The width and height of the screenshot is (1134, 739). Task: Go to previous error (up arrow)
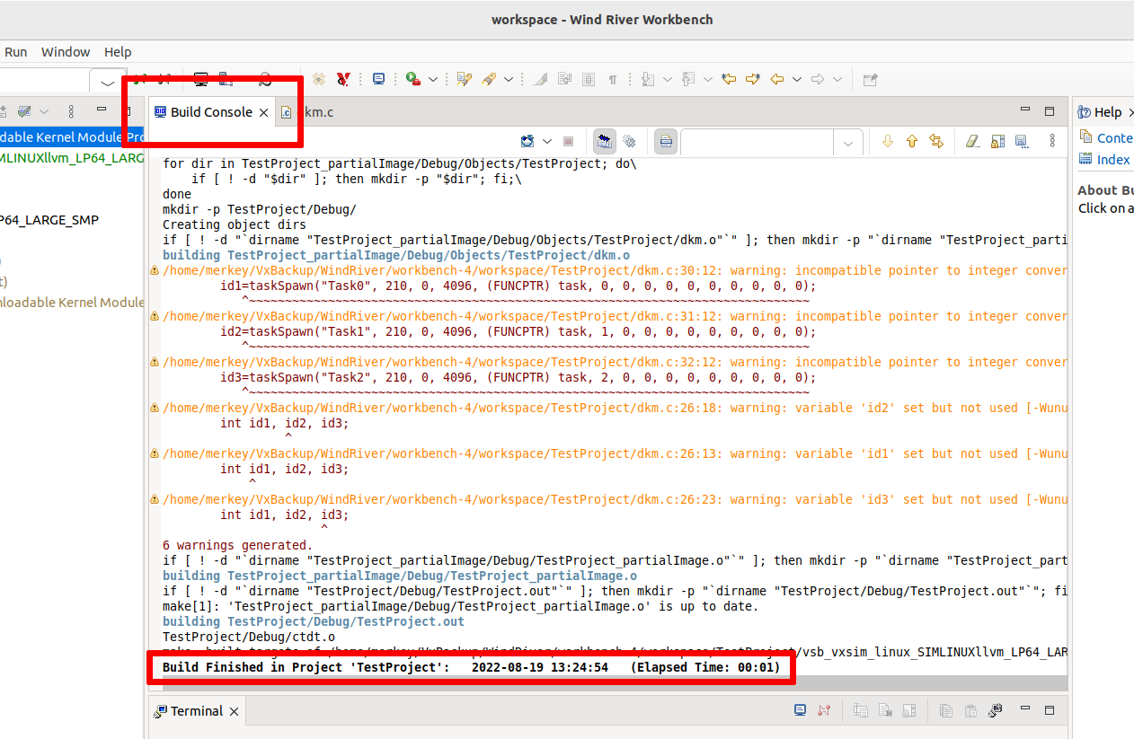pos(912,141)
